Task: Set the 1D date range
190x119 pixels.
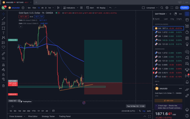Action: [x=11, y=111]
